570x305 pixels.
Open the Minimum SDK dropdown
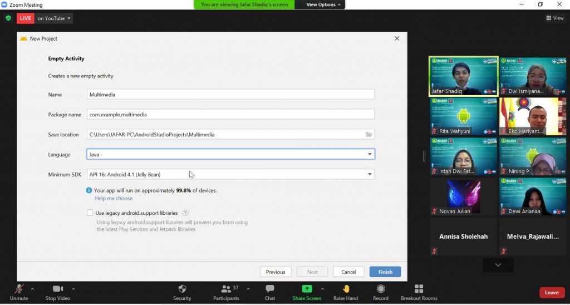pos(230,174)
